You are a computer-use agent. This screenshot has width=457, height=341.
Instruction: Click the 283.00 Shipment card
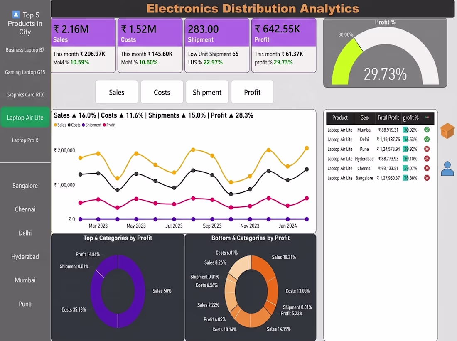(217, 45)
